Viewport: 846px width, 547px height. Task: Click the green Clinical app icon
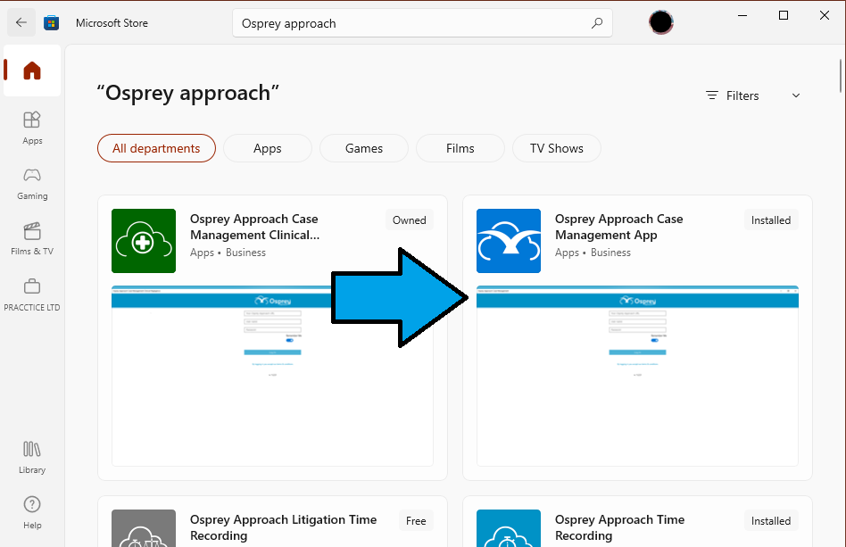pyautogui.click(x=144, y=241)
